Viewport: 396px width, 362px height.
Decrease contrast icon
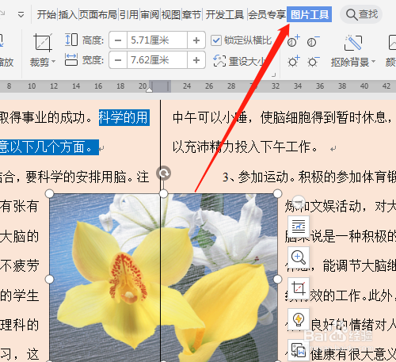pos(313,41)
